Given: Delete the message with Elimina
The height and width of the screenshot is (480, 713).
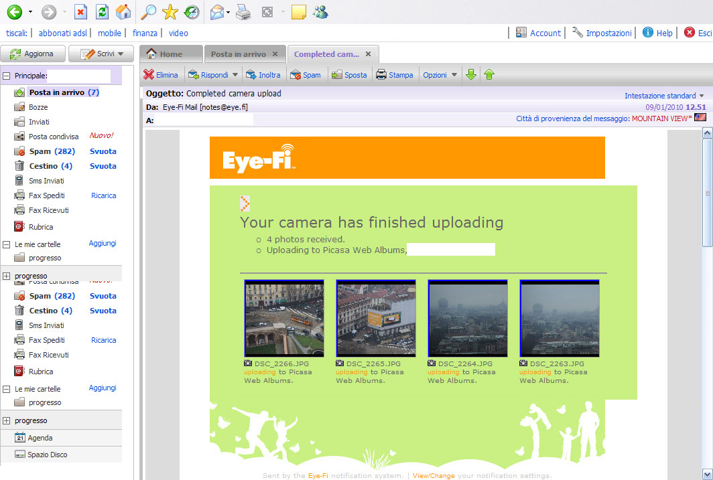Looking at the screenshot, I should click(x=161, y=75).
